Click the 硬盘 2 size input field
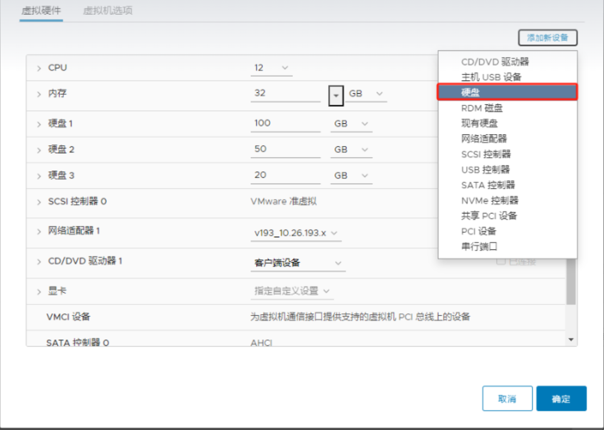Image resolution: width=604 pixels, height=430 pixels. click(285, 149)
